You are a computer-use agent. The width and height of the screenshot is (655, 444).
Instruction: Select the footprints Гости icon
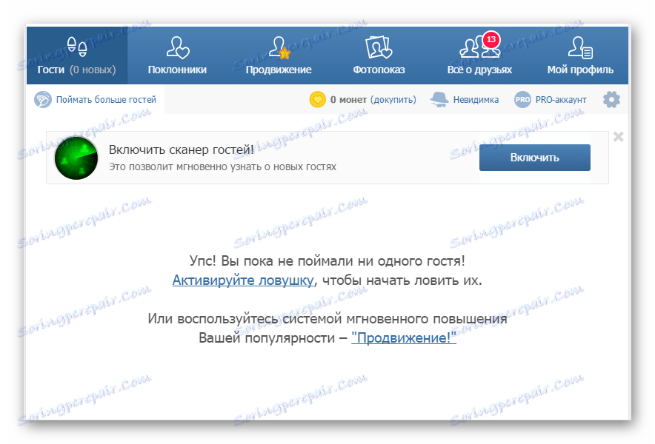click(x=77, y=46)
